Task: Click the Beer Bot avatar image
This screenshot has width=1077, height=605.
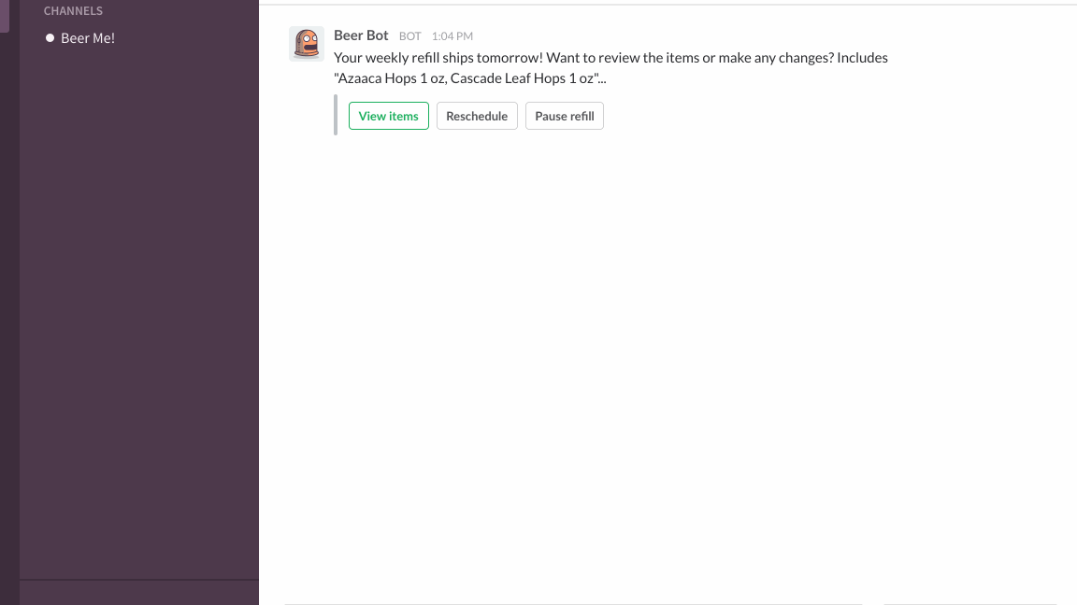Action: 306,44
